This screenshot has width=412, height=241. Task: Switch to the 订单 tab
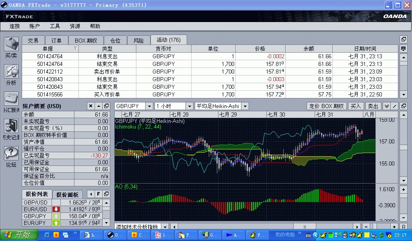coord(56,40)
